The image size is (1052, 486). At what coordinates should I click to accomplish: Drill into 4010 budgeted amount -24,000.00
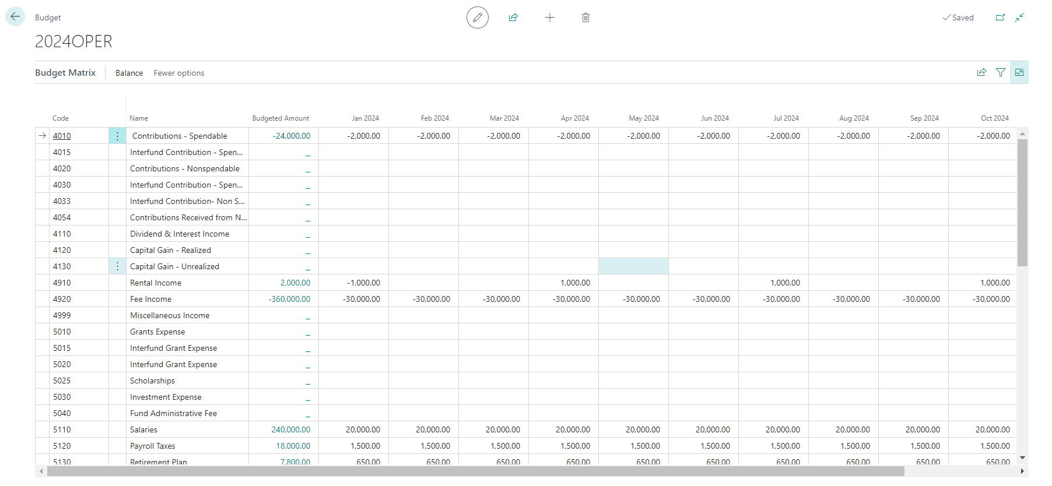click(x=292, y=136)
